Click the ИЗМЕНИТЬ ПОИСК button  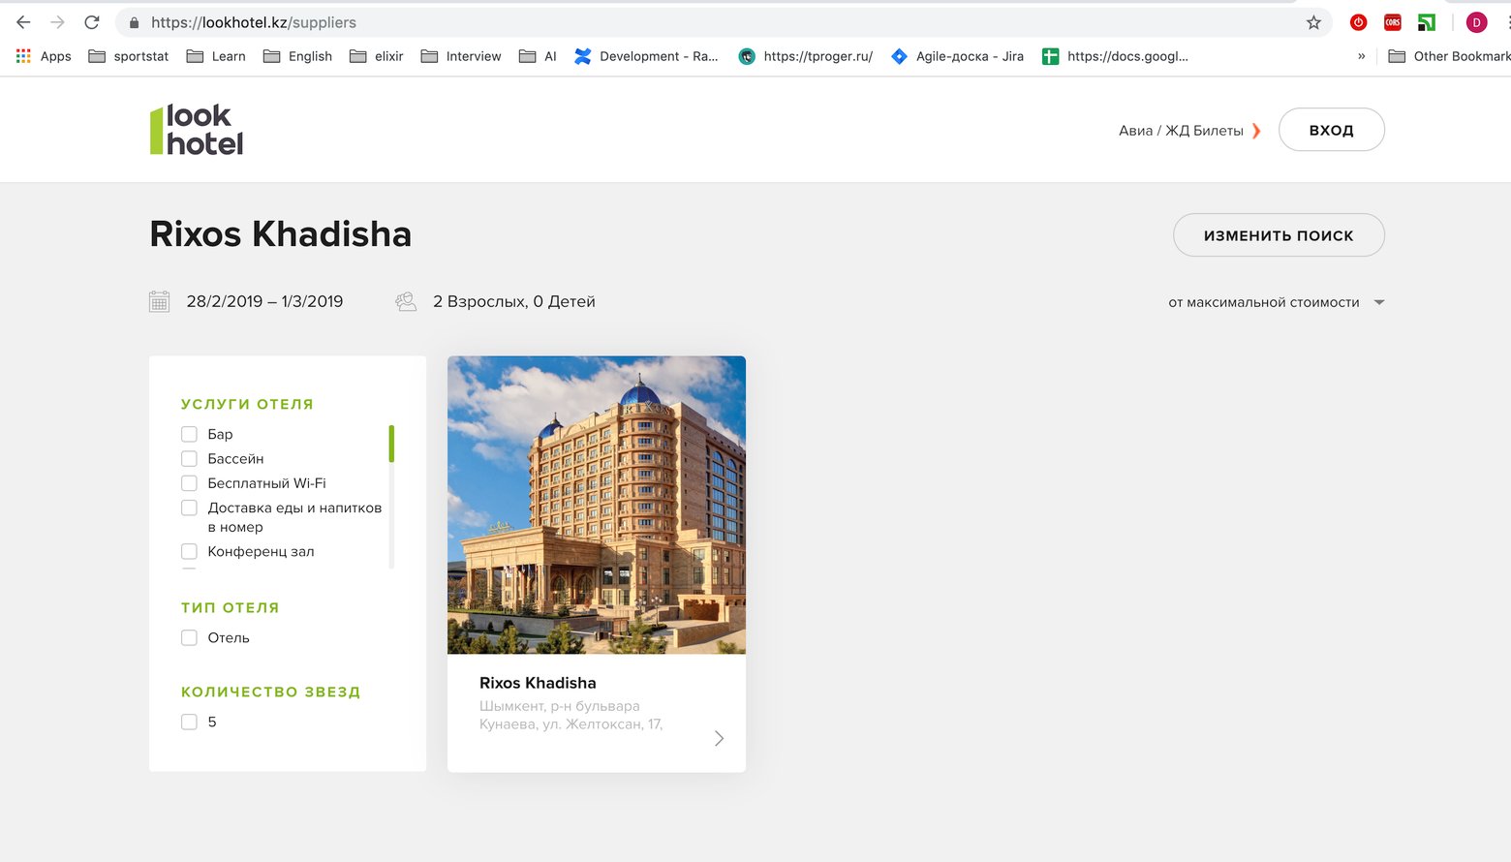point(1279,235)
